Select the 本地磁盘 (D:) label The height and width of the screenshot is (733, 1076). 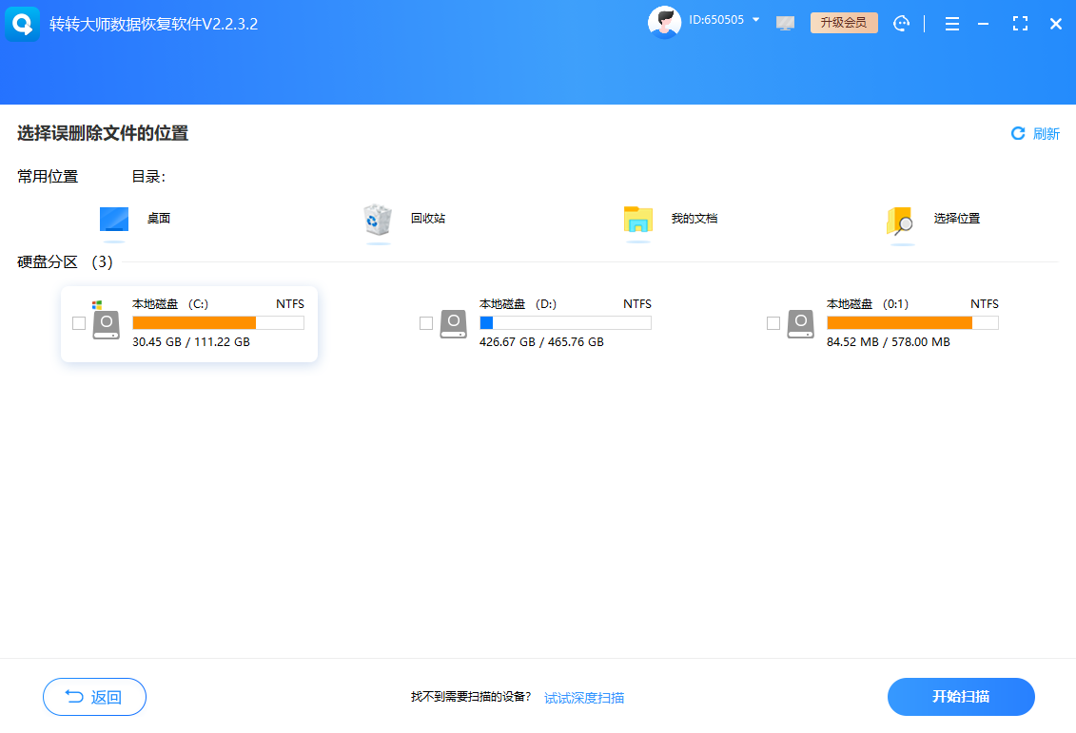point(518,304)
